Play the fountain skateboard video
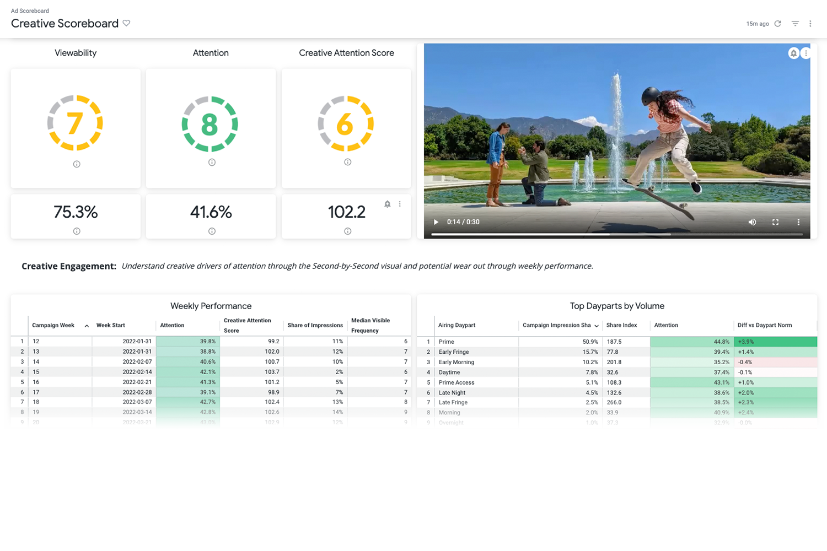 click(x=436, y=222)
